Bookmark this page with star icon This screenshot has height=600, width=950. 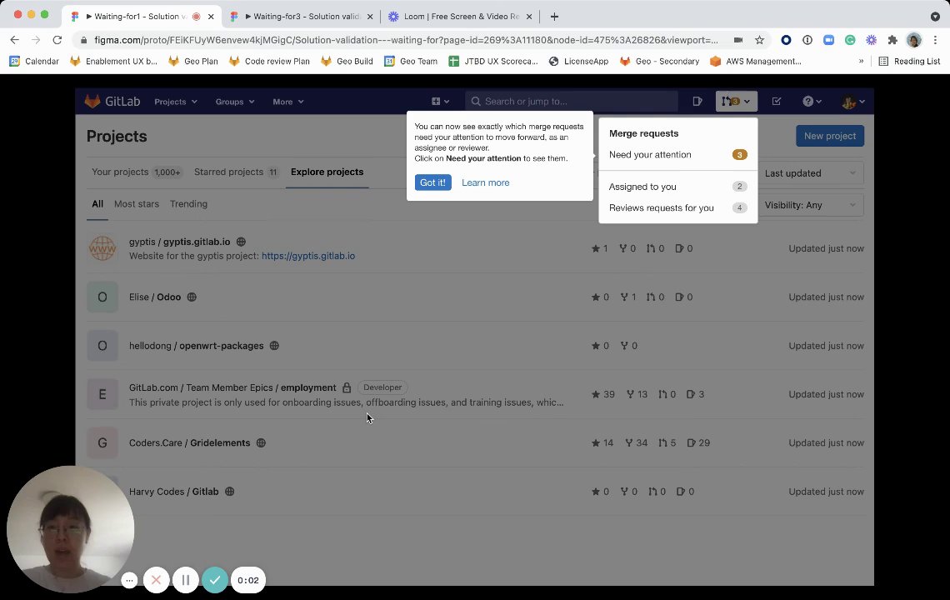coord(759,40)
